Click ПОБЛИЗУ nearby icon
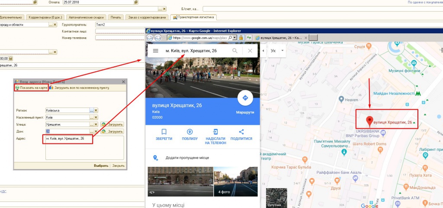443x208 pixels. click(190, 132)
